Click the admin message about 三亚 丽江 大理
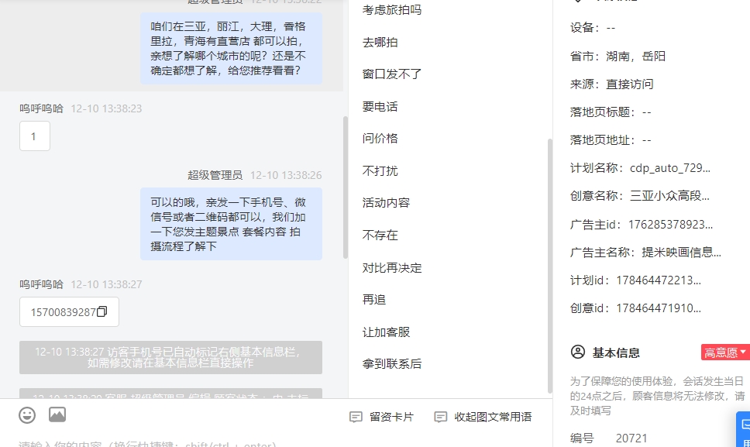750x447 pixels. (231, 48)
